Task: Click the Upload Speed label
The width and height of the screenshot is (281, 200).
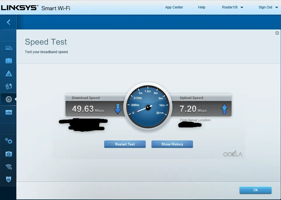Action: click(x=192, y=98)
